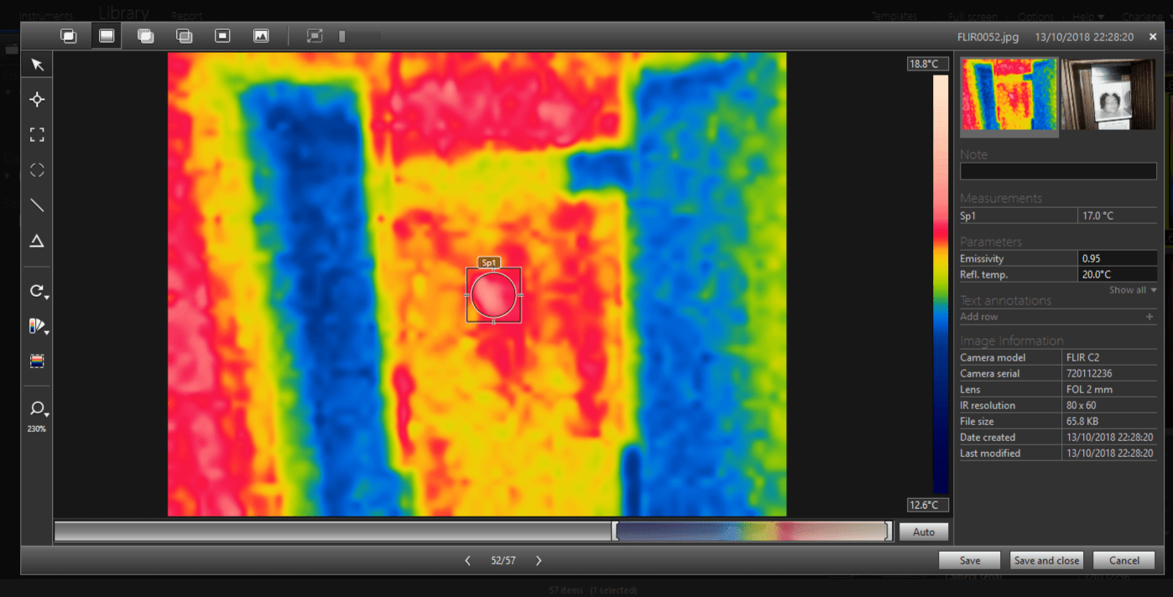The width and height of the screenshot is (1173, 597).
Task: Click the thermal/photo alignment icon in top toolbar
Action: pyautogui.click(x=315, y=36)
